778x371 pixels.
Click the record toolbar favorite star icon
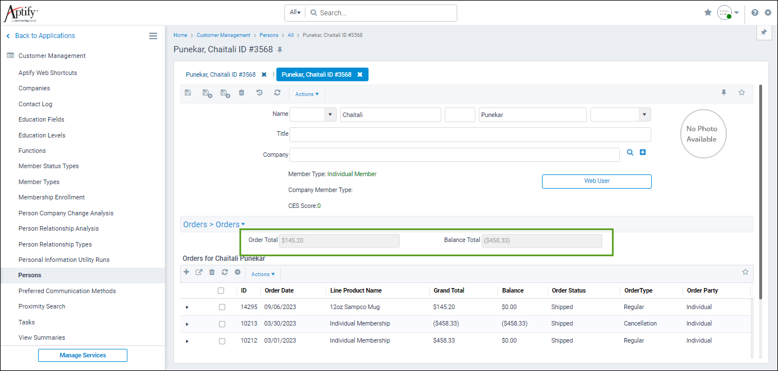tap(742, 92)
